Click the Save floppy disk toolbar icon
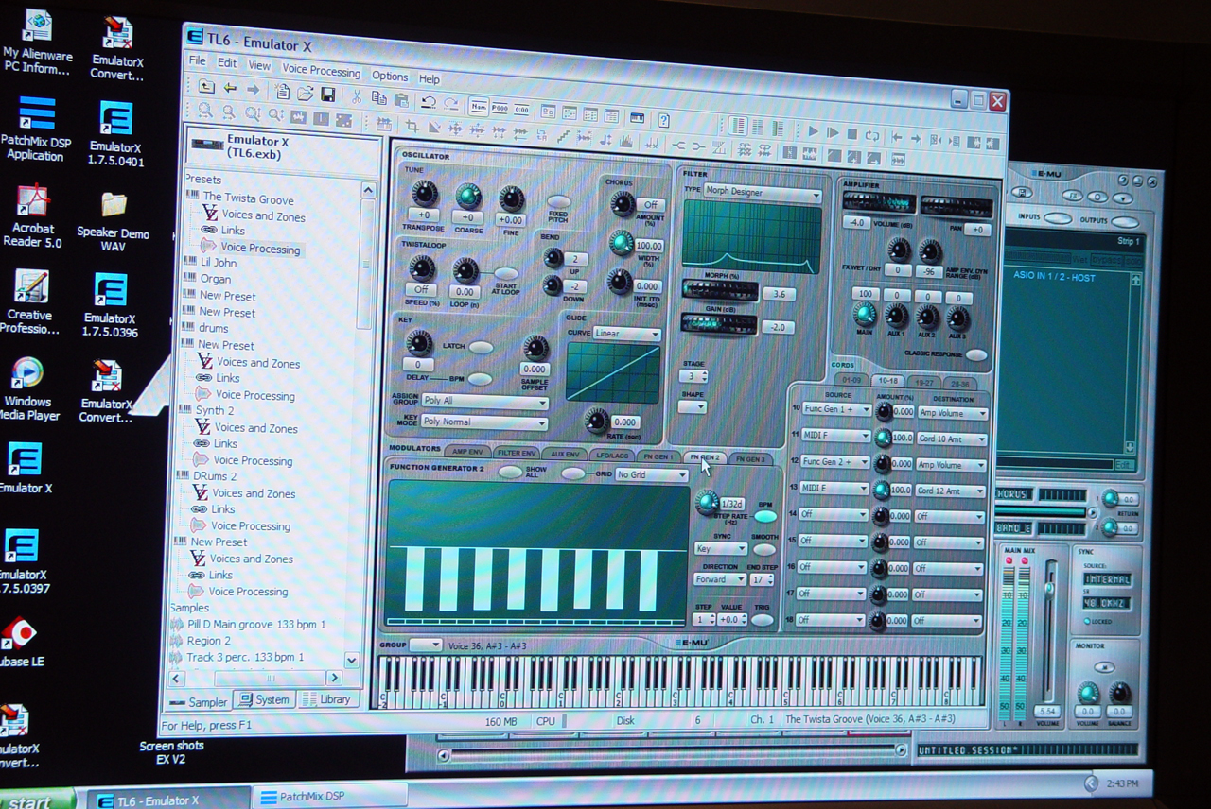The width and height of the screenshot is (1211, 809). (x=328, y=95)
